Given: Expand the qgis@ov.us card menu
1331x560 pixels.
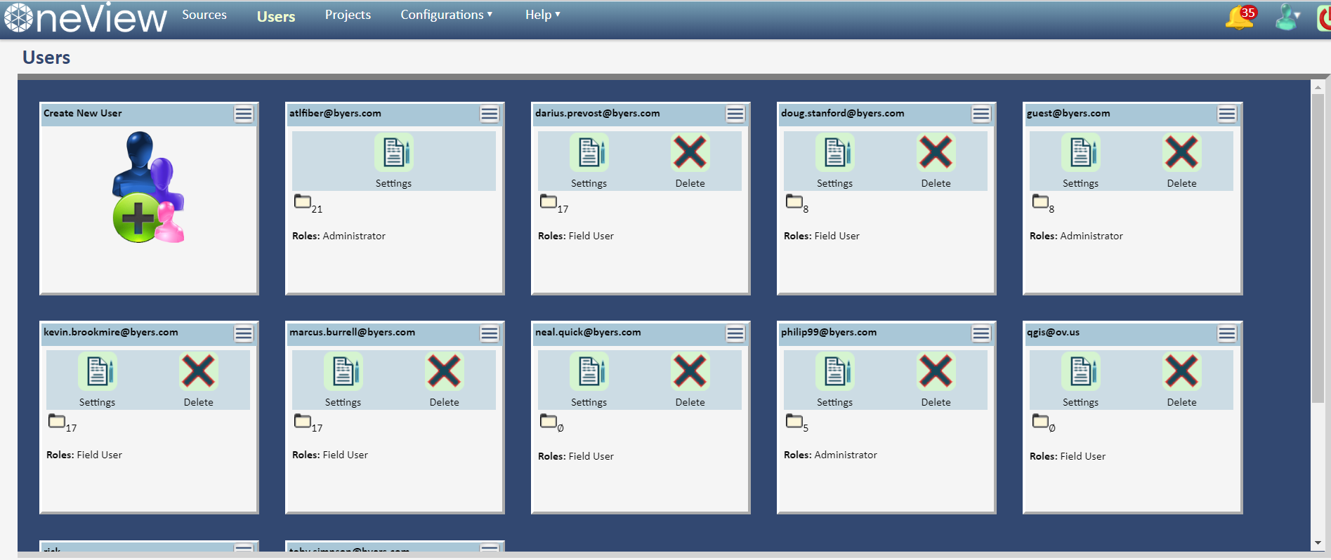Looking at the screenshot, I should click(x=1227, y=333).
